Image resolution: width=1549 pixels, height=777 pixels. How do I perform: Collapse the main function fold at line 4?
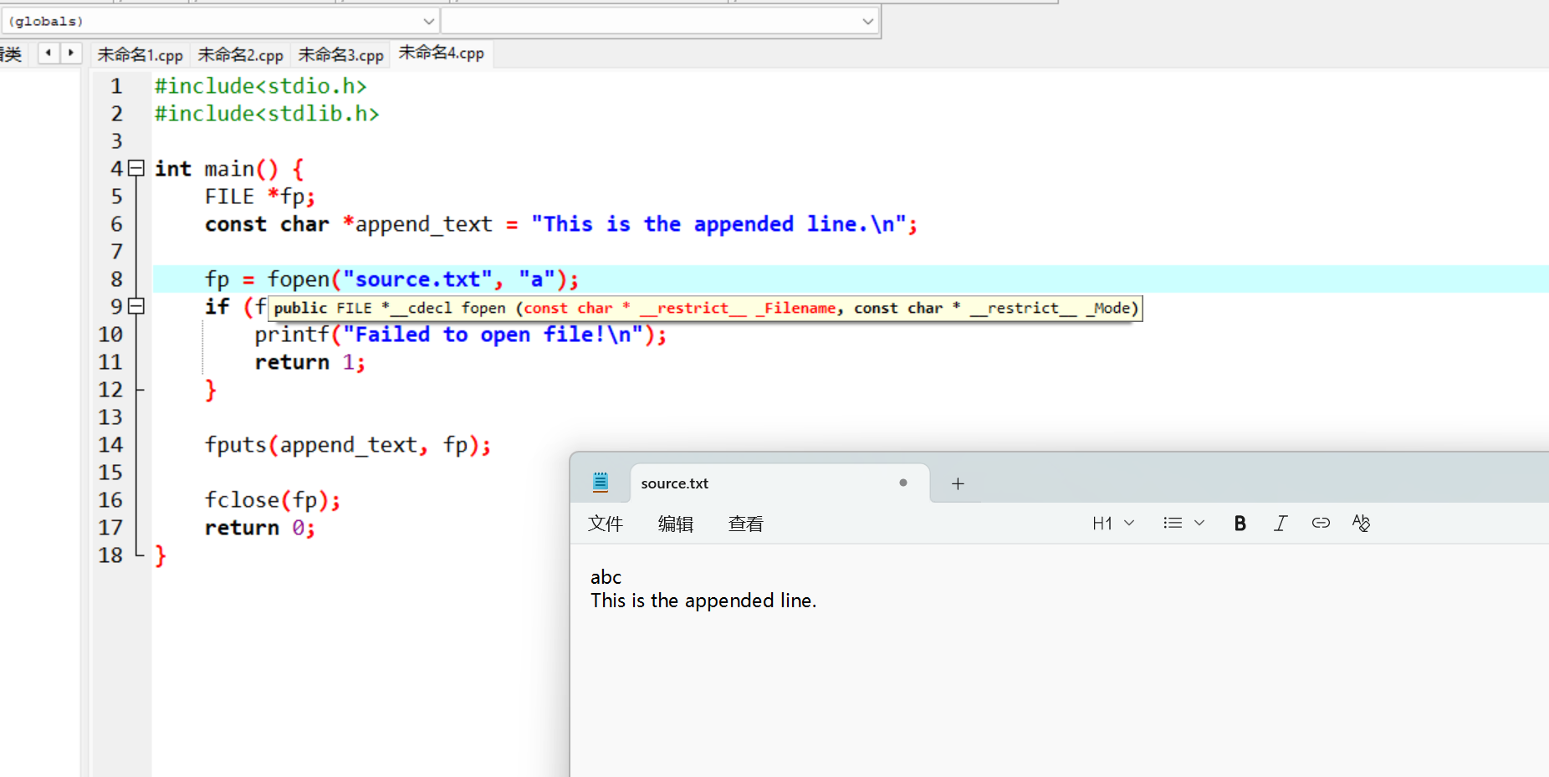click(x=136, y=168)
